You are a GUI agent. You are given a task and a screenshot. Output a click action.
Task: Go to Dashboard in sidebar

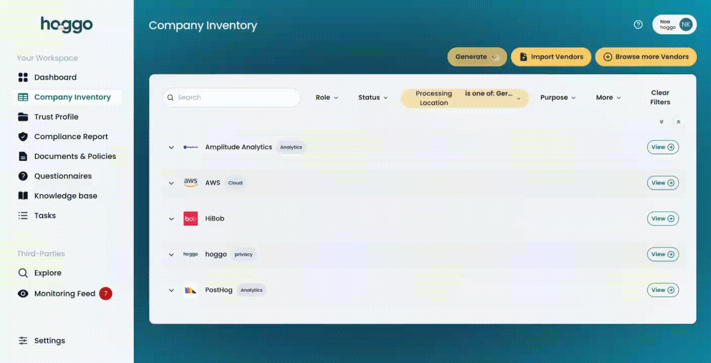pyautogui.click(x=55, y=77)
